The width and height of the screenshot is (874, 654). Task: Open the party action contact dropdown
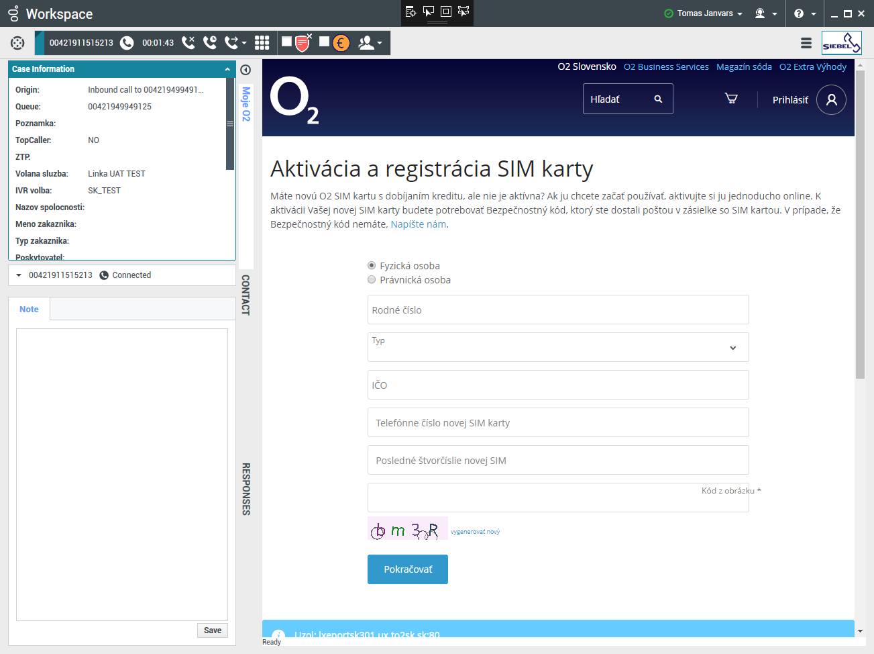[370, 43]
